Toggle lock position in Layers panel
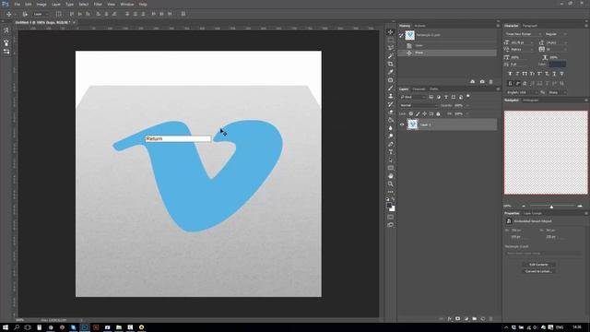Image resolution: width=590 pixels, height=332 pixels. pos(424,113)
